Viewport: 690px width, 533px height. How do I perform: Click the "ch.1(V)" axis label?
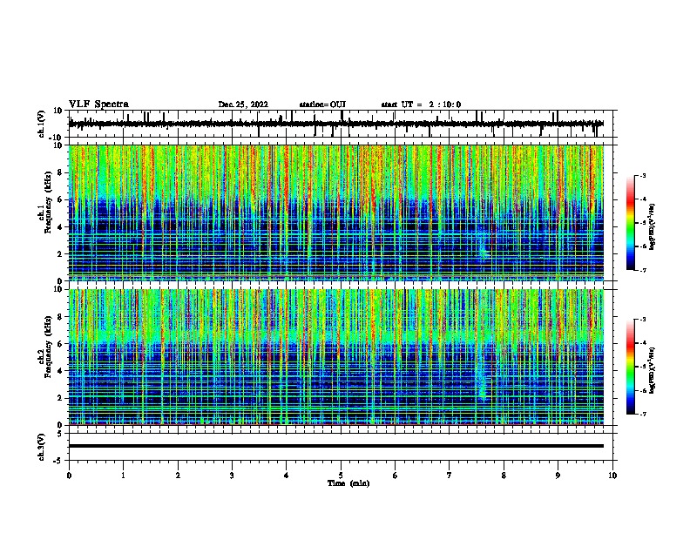[x=42, y=124]
